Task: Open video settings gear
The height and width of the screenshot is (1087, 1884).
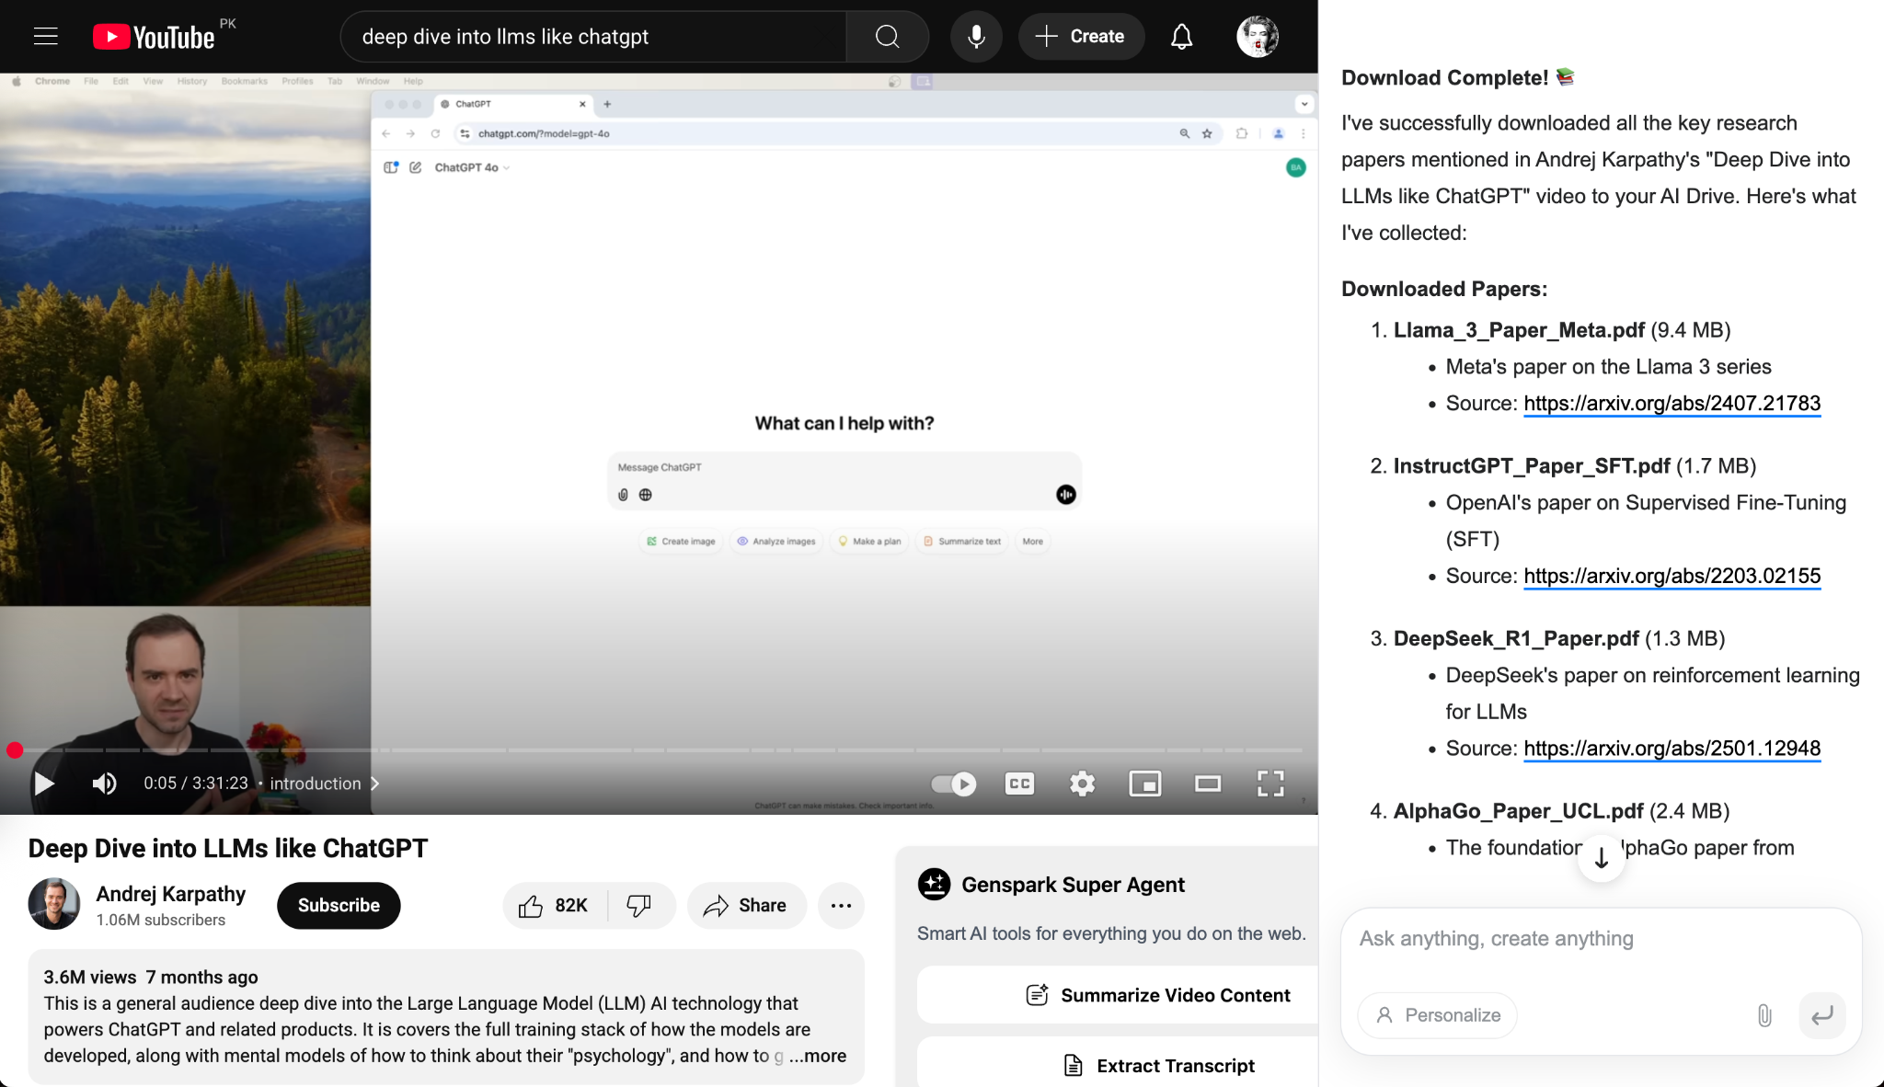Action: coord(1082,784)
